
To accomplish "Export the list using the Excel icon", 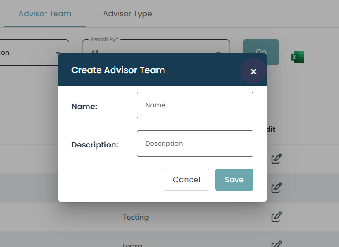I will pos(298,57).
